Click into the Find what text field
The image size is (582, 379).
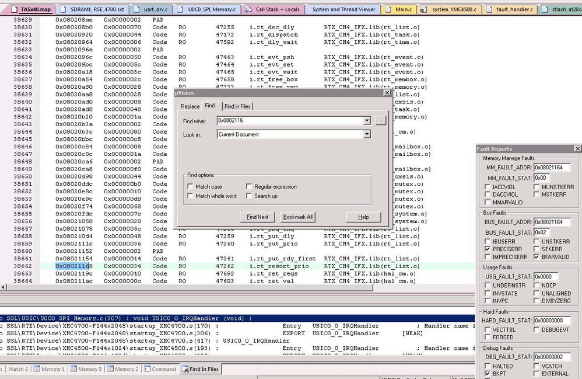[290, 120]
